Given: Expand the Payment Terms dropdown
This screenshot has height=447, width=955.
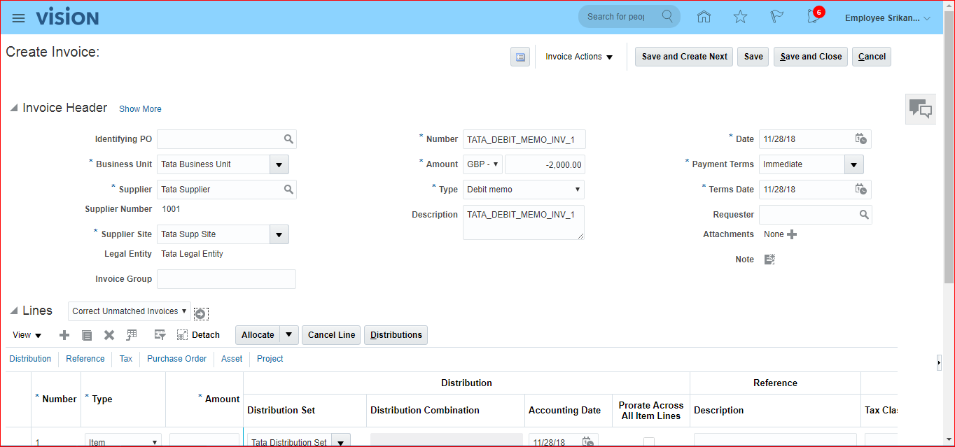Looking at the screenshot, I should pyautogui.click(x=853, y=164).
